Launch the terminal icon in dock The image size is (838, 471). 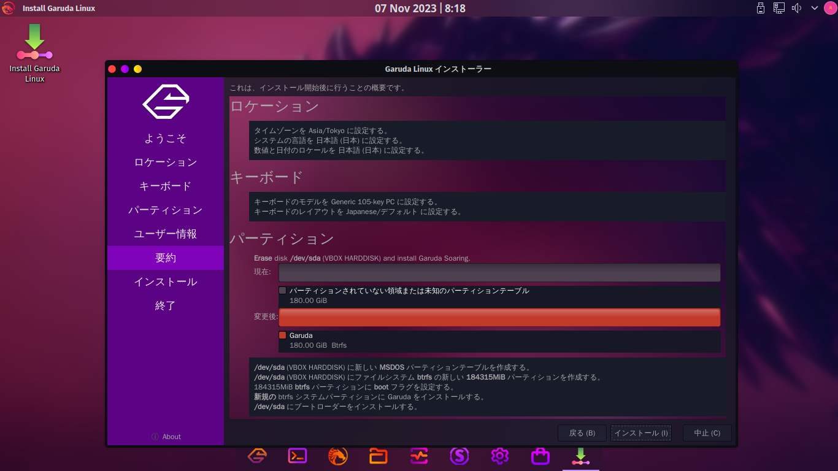coord(298,456)
